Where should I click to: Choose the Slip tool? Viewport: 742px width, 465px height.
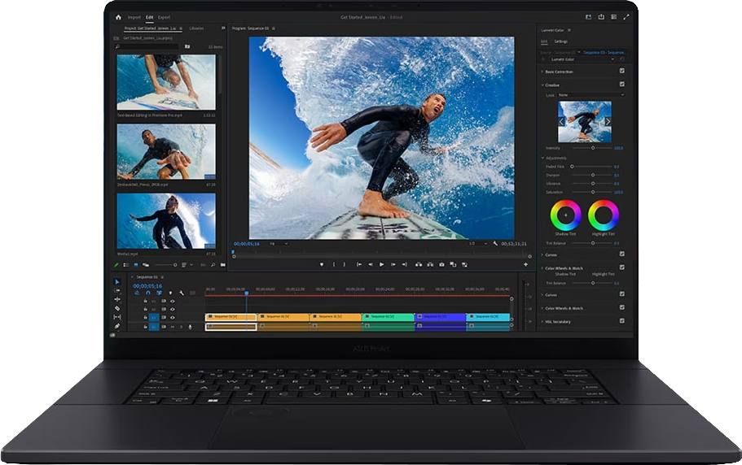(x=117, y=317)
